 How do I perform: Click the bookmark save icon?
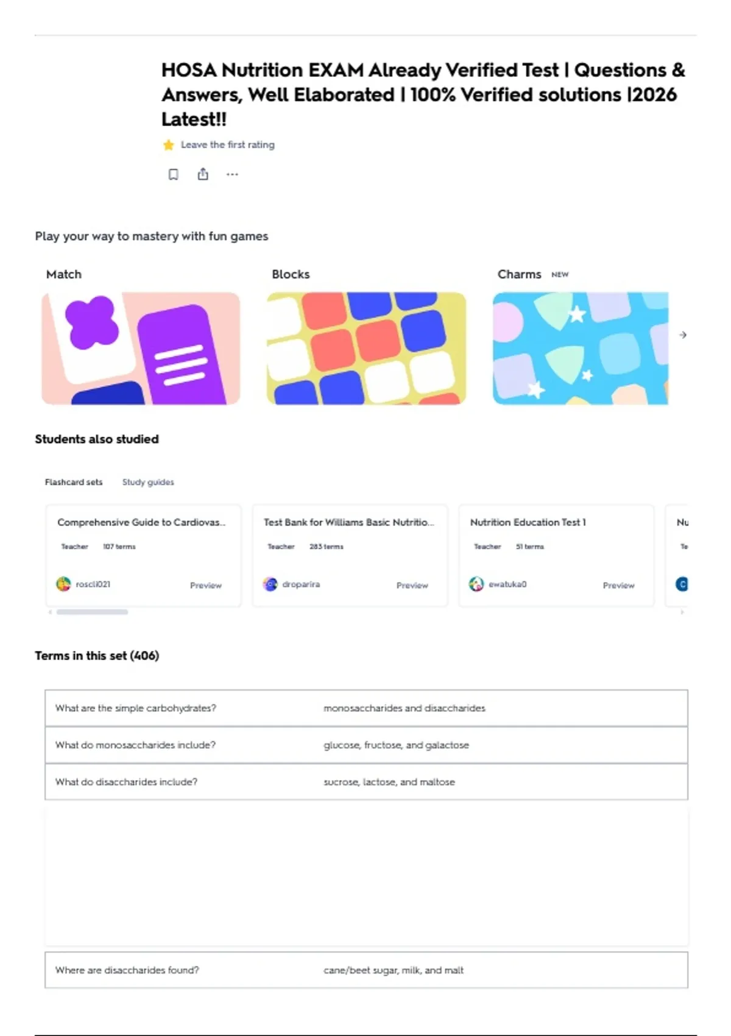(174, 174)
